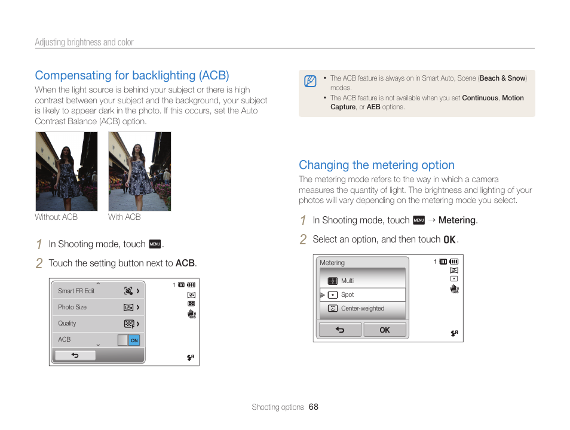Screen dimensions: 570x430
Task: Click the MENU icon in ACB step 1
Action: pyautogui.click(x=155, y=244)
